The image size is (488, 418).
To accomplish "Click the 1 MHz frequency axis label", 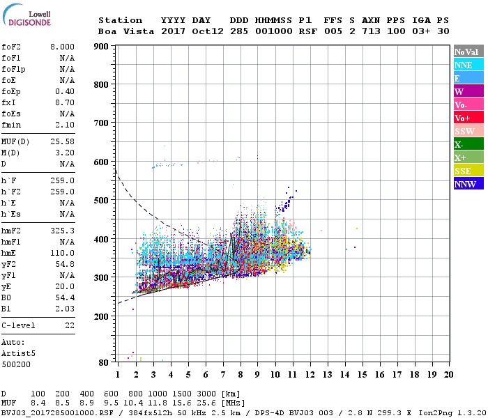I will tap(118, 375).
